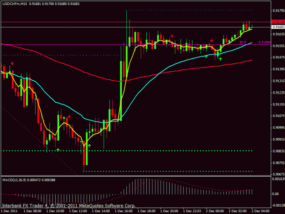
Task: Click the 1 Dec 22:03 time label
Action: (192, 211)
